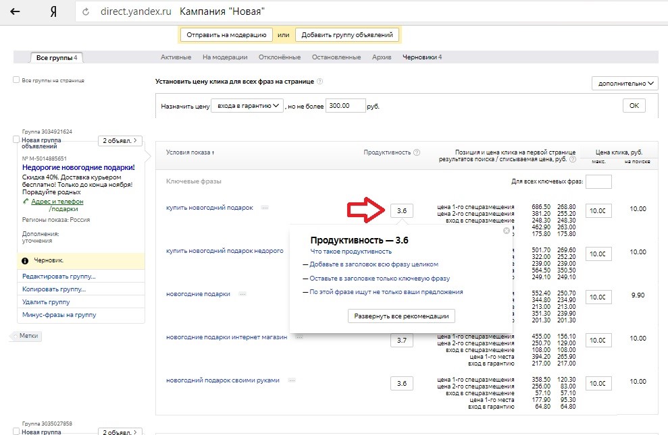Open 'входа в гарантию' price dropdown
The width and height of the screenshot is (668, 435).
tap(247, 105)
